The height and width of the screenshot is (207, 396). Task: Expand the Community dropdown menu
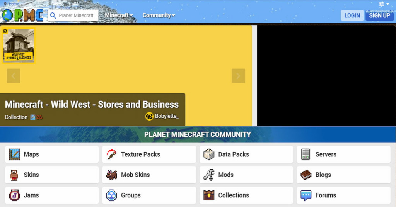[159, 15]
